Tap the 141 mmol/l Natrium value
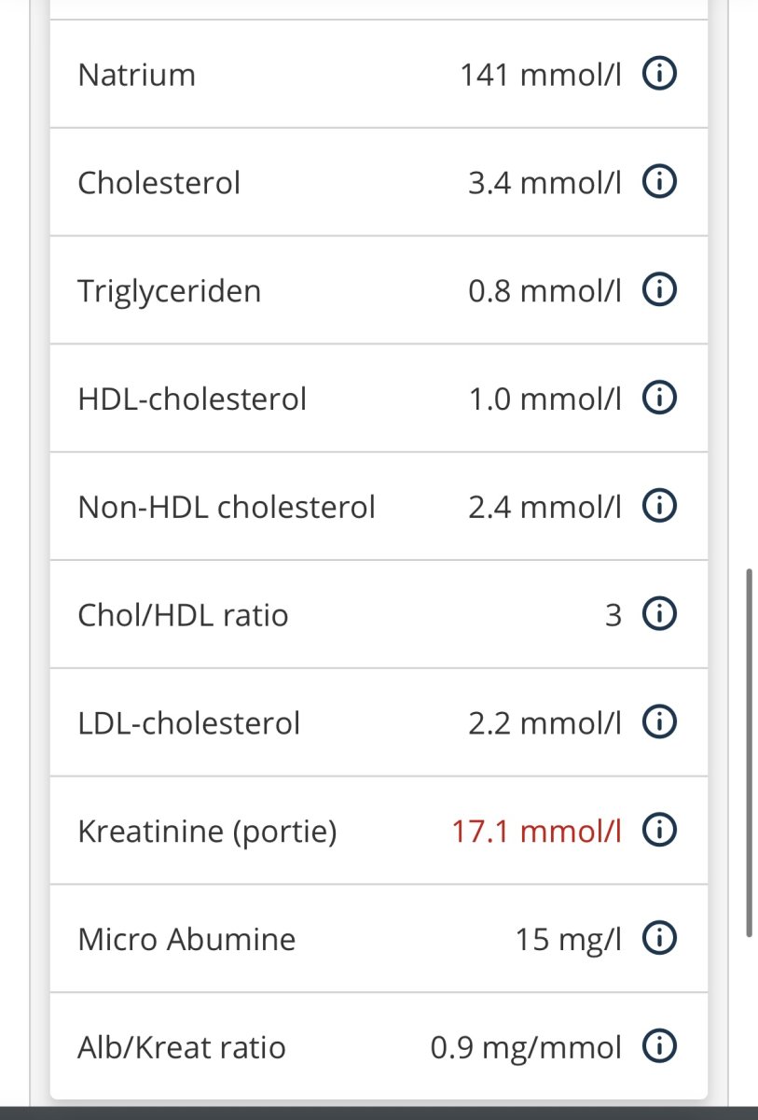The image size is (758, 1120). pos(540,75)
